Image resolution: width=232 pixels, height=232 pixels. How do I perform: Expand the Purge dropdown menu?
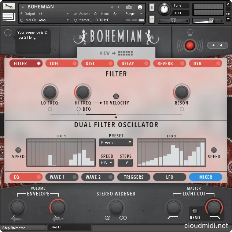click(134, 14)
